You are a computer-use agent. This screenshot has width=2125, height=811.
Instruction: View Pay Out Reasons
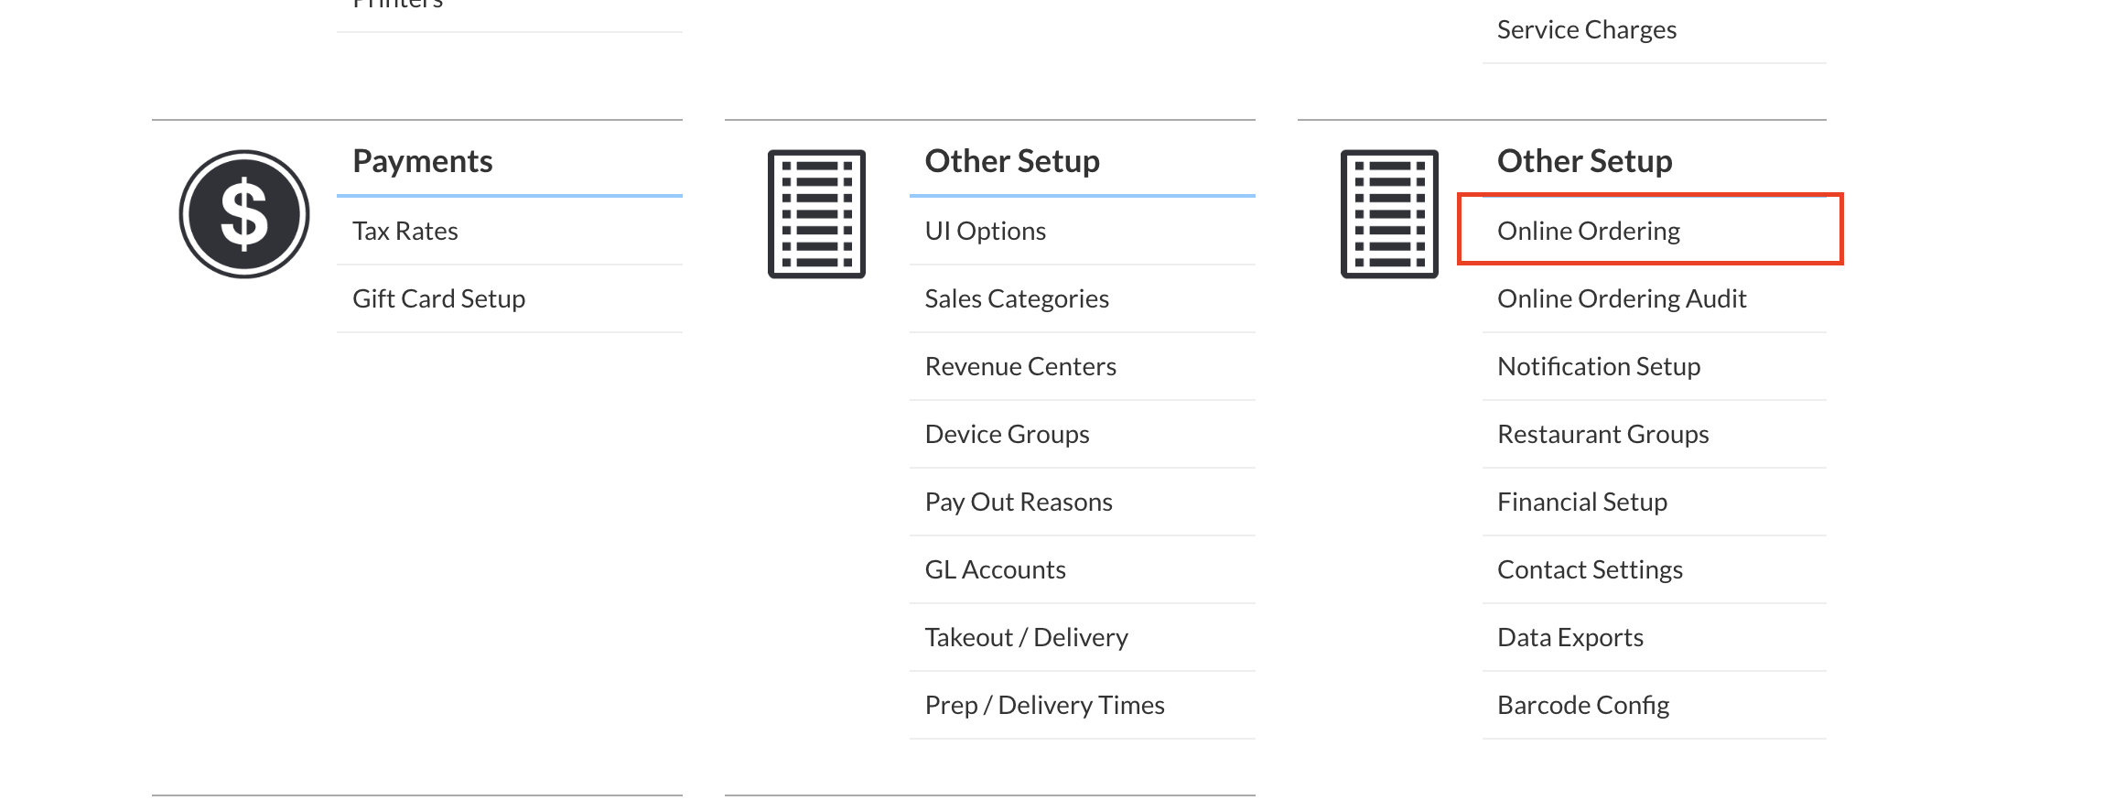pyautogui.click(x=1019, y=502)
